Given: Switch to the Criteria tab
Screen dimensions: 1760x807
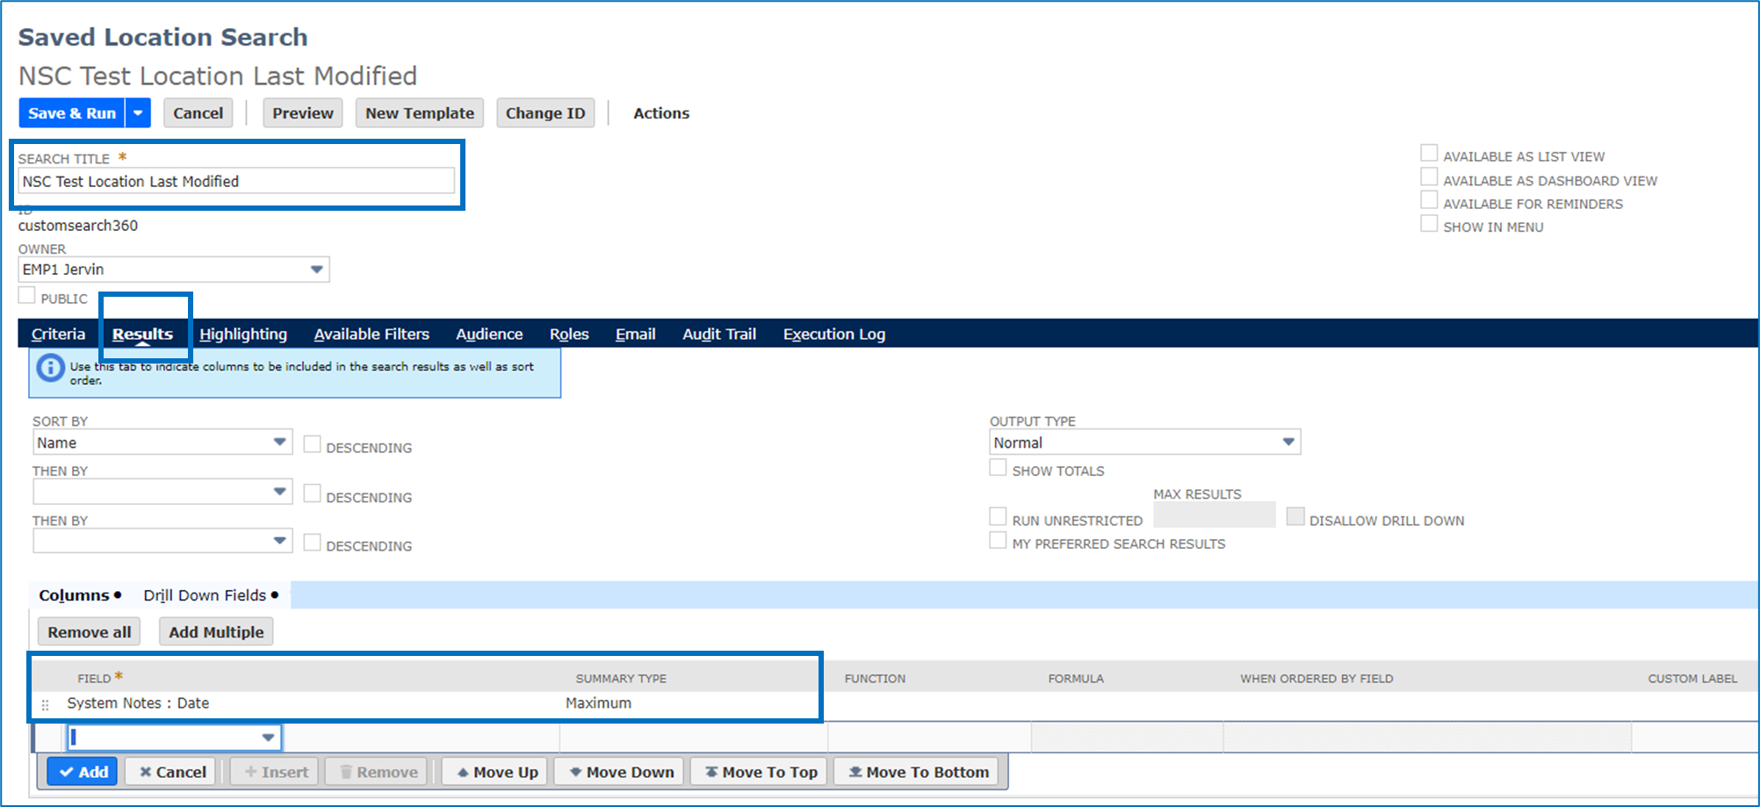Looking at the screenshot, I should click(58, 334).
